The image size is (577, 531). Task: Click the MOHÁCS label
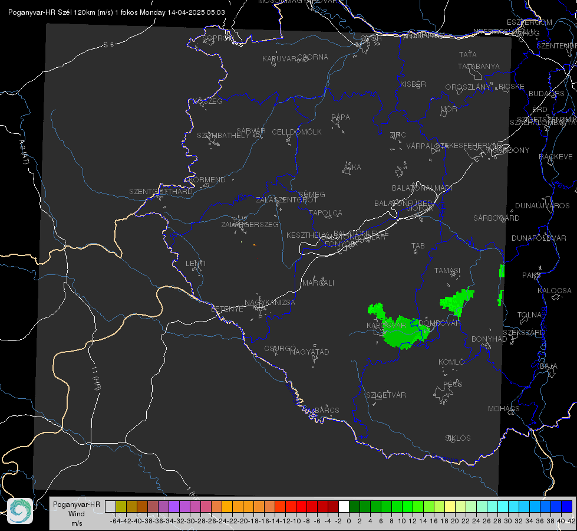pos(503,409)
